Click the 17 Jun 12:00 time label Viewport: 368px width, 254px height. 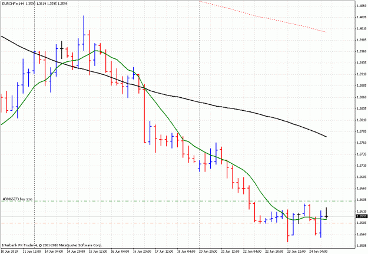pos(164,252)
